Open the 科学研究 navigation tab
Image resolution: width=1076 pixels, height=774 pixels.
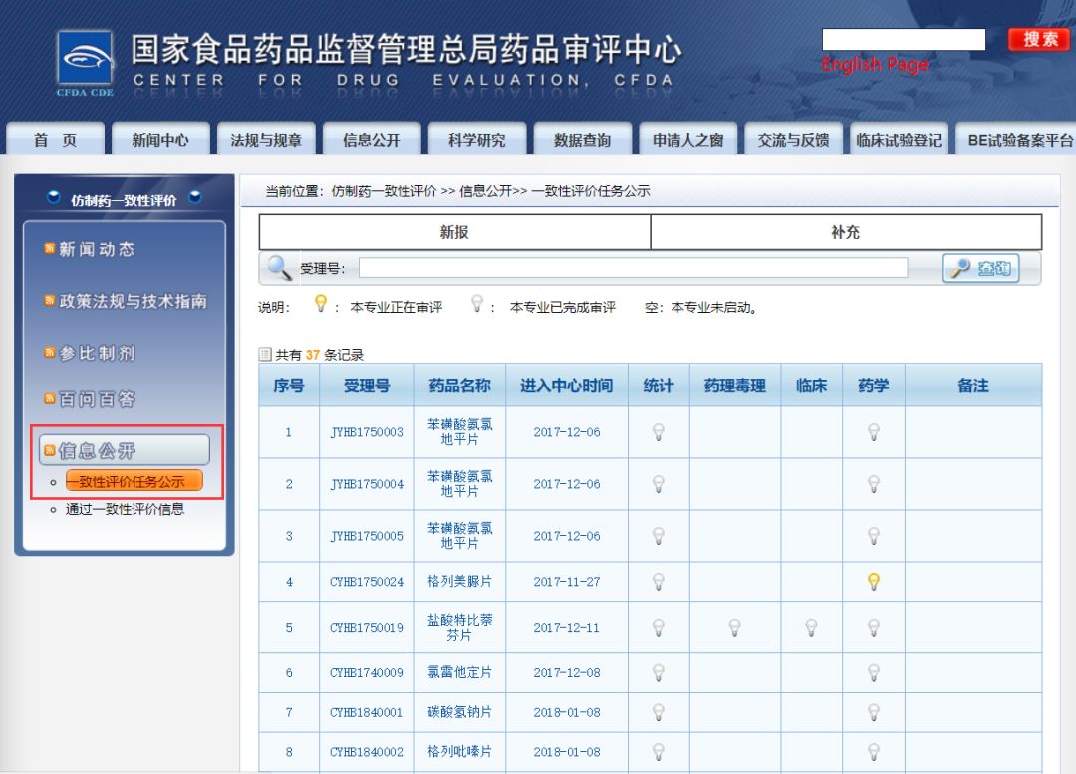pos(477,140)
